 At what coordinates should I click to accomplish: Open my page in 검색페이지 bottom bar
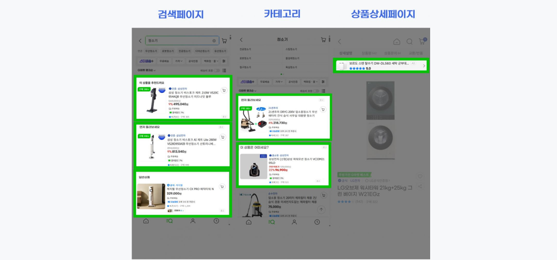click(x=193, y=221)
